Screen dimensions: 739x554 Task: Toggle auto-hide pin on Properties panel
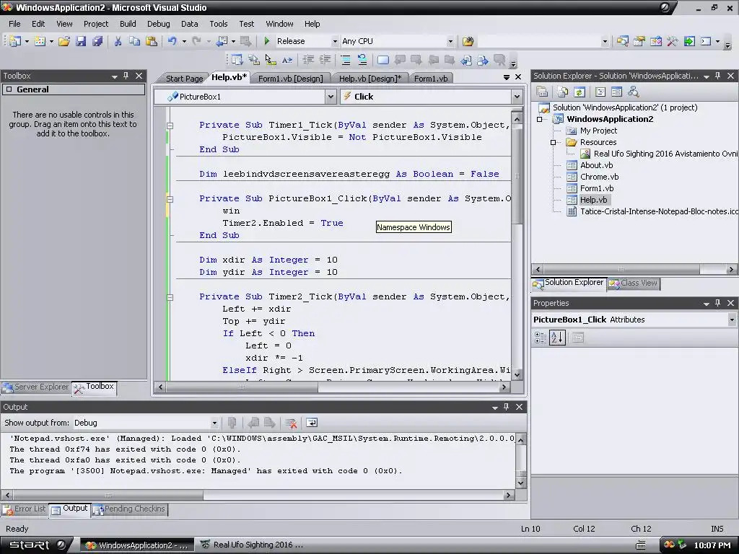718,303
